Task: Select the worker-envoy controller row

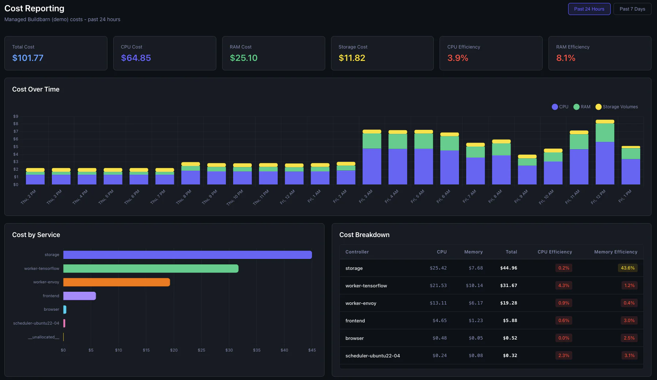Action: [491, 303]
